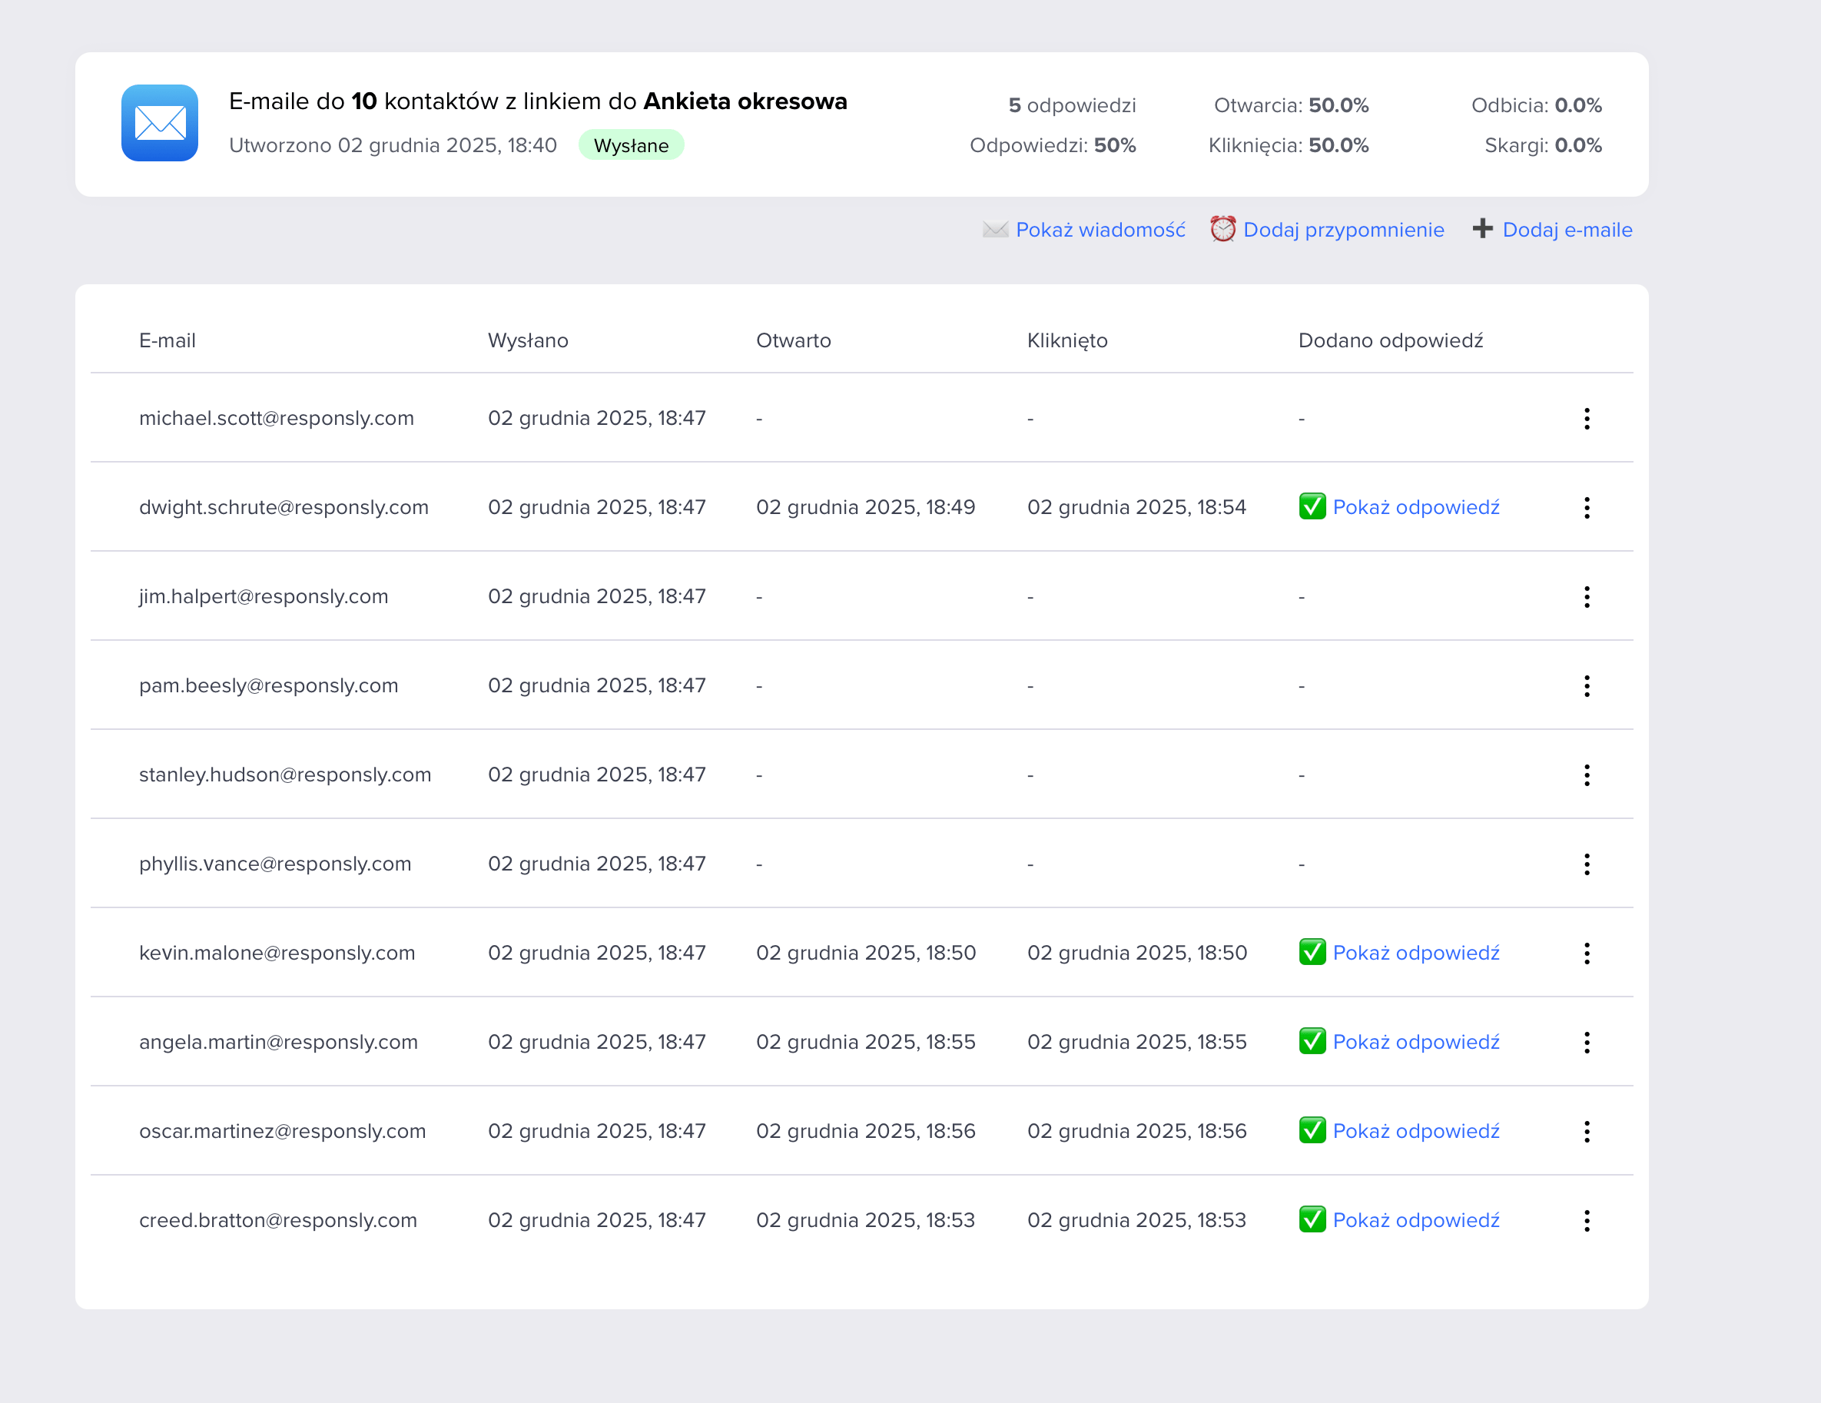Click the alarm clock reminder icon
1821x1403 pixels.
[1222, 228]
